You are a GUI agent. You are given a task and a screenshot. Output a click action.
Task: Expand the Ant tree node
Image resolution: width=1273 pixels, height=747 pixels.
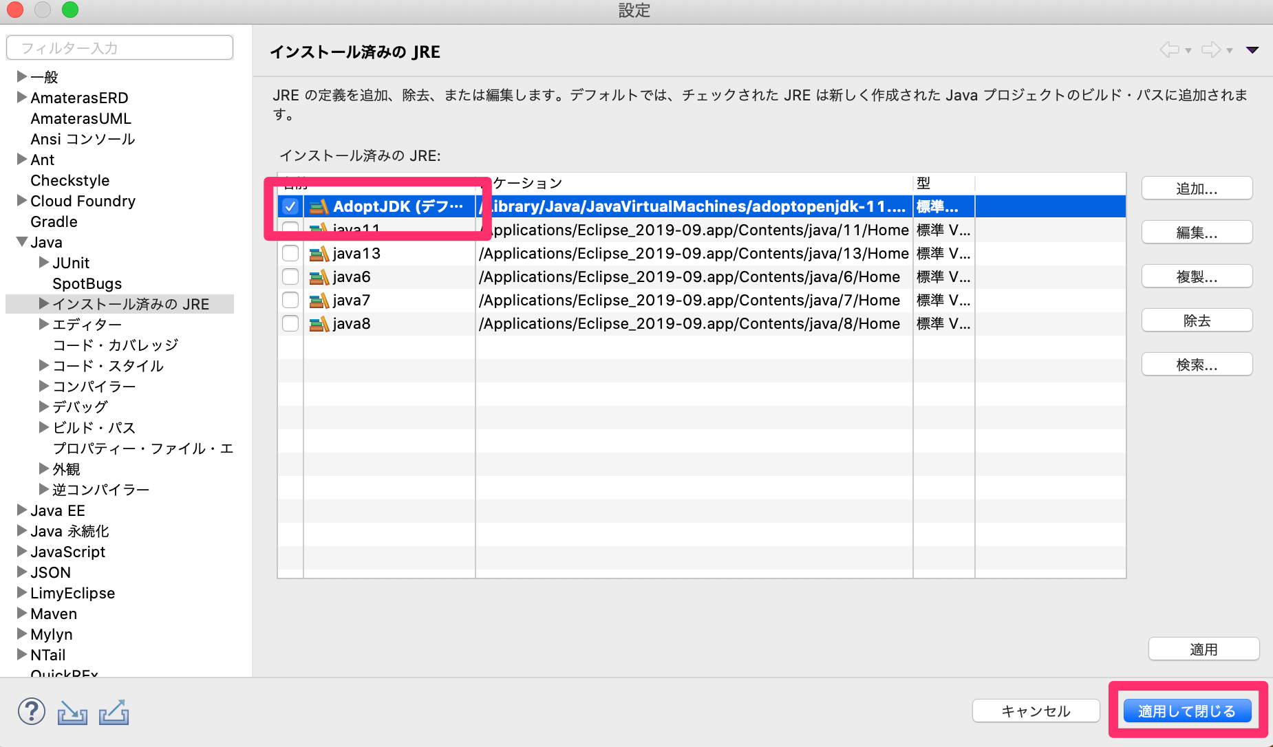coord(22,159)
